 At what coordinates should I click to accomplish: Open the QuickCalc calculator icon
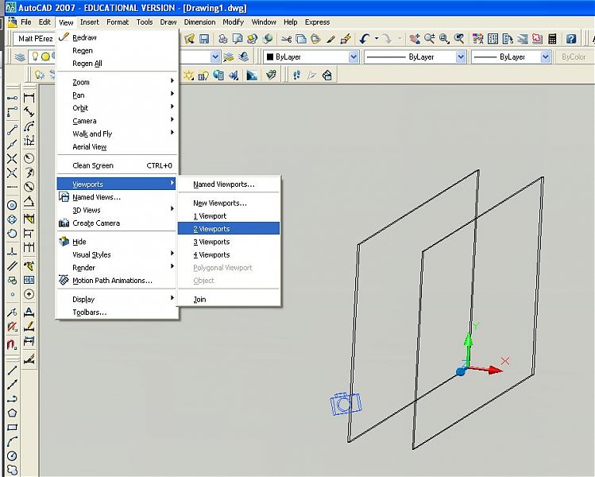(x=553, y=39)
